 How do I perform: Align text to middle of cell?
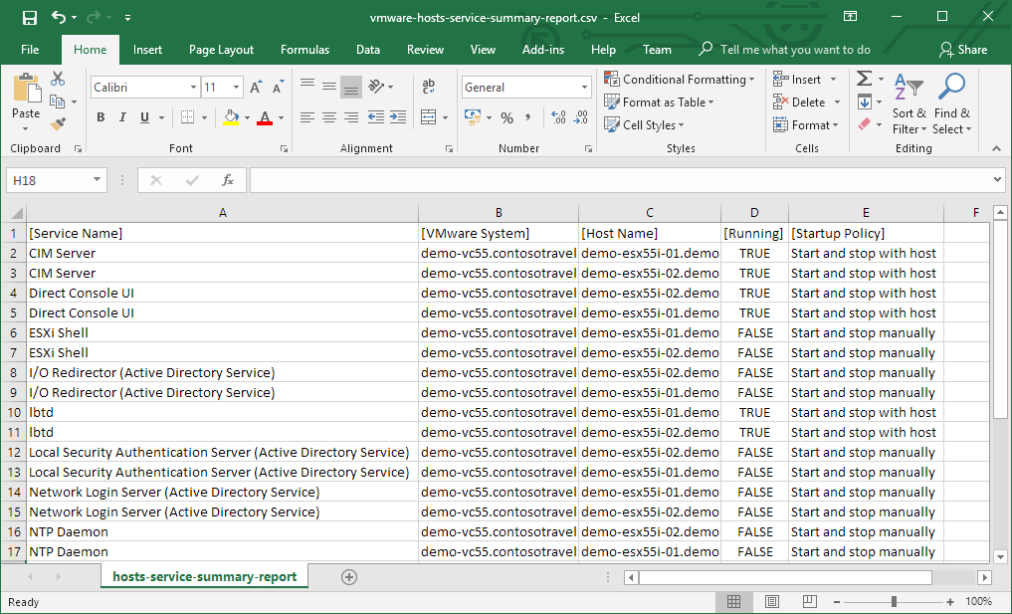coord(329,87)
